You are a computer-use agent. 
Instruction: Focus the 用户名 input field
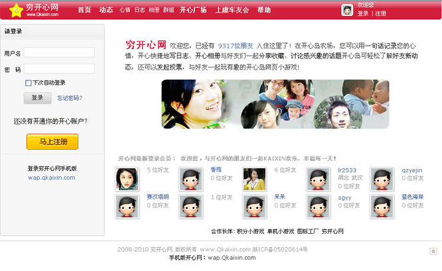[59, 52]
